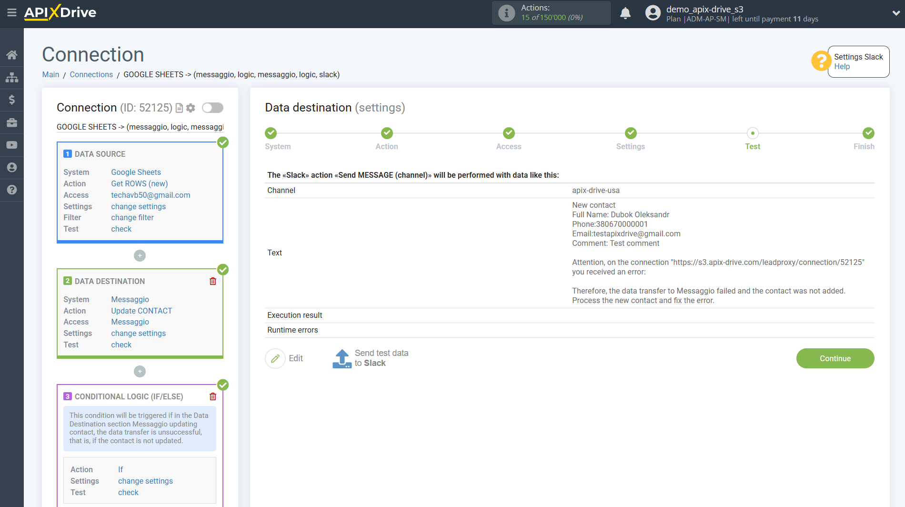Delete the Conditional Logic block
The width and height of the screenshot is (905, 507).
click(212, 396)
